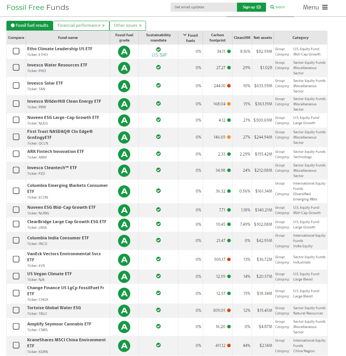Sort by Net assets column header

pyautogui.click(x=263, y=38)
